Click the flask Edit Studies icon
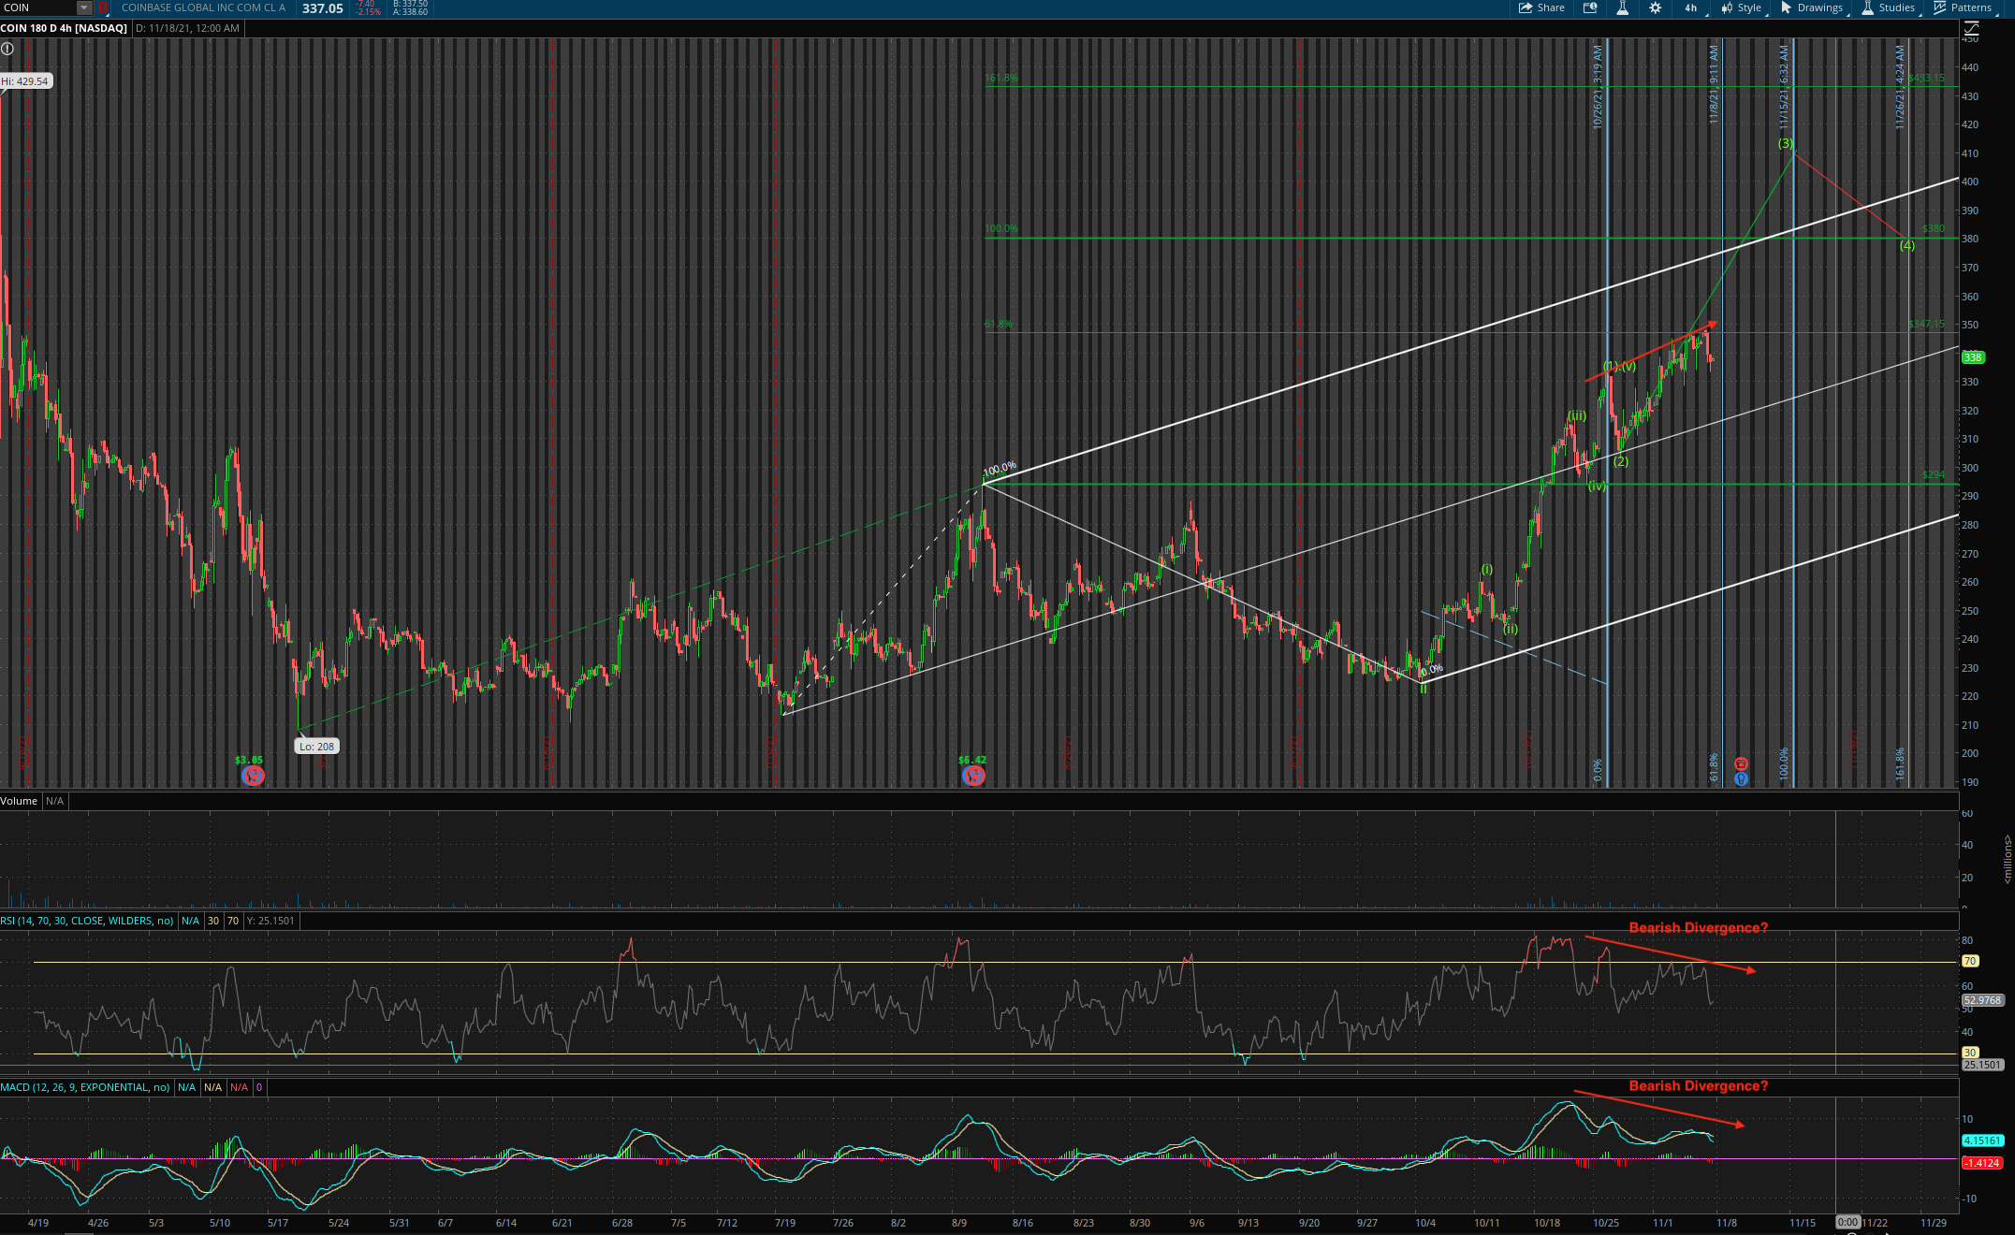 tap(1622, 7)
